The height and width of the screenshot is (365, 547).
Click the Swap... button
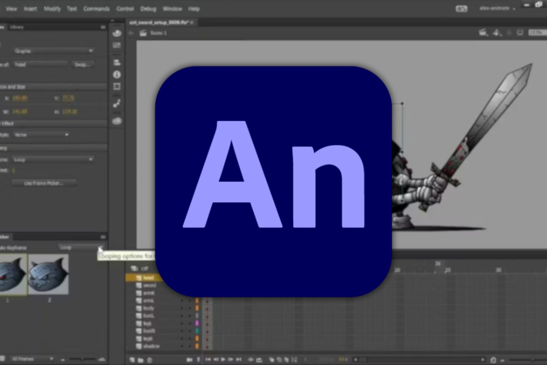82,65
